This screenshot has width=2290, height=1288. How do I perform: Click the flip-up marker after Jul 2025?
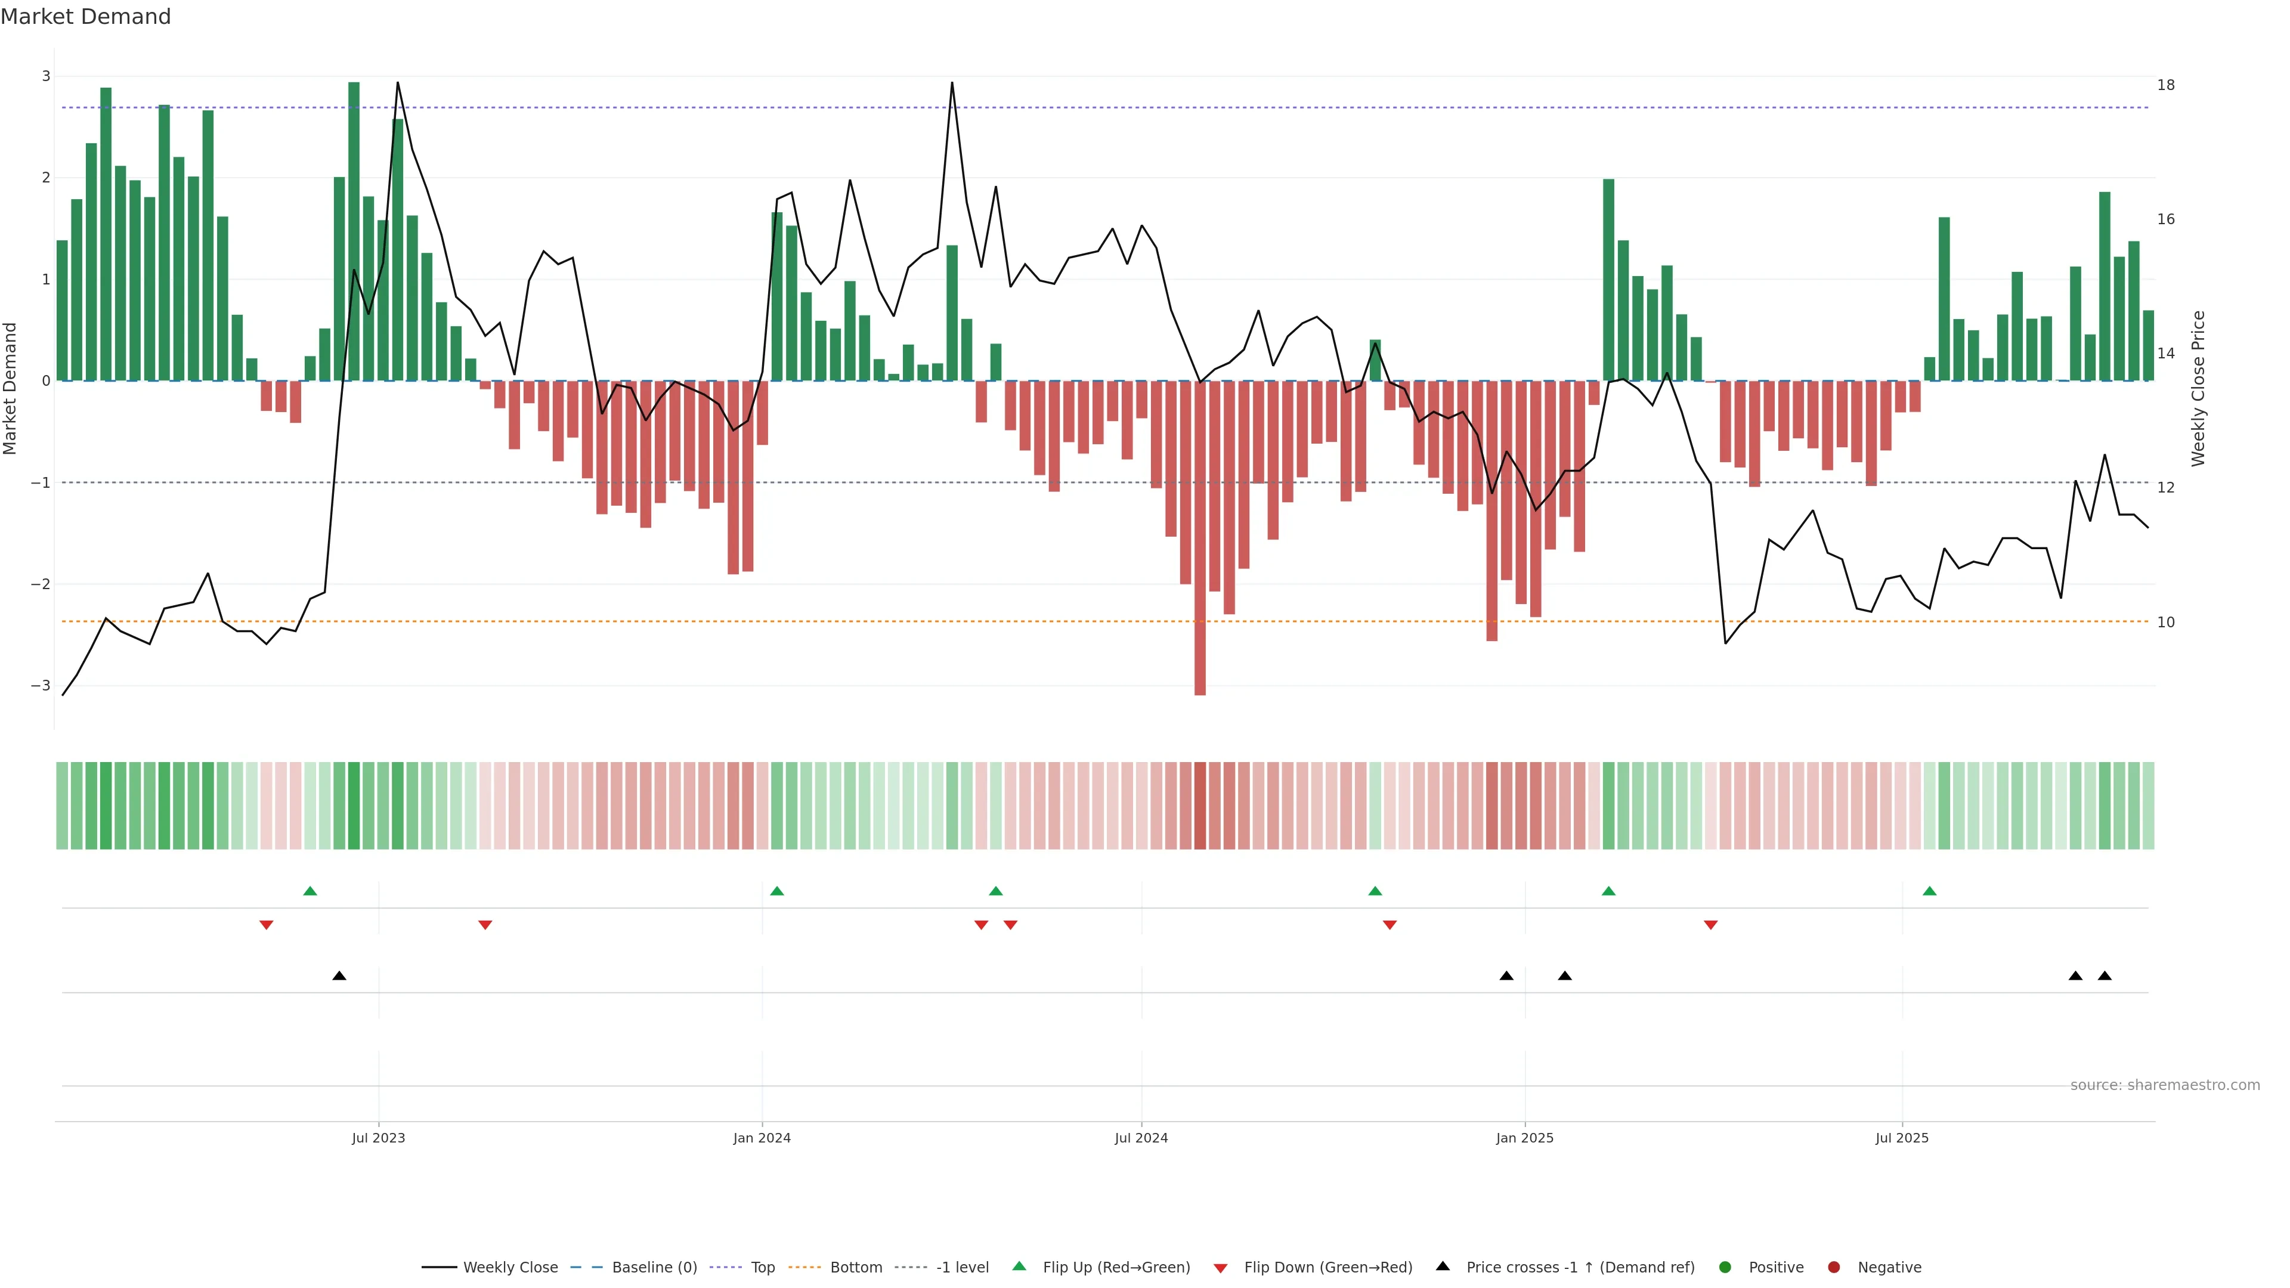pos(1929,891)
